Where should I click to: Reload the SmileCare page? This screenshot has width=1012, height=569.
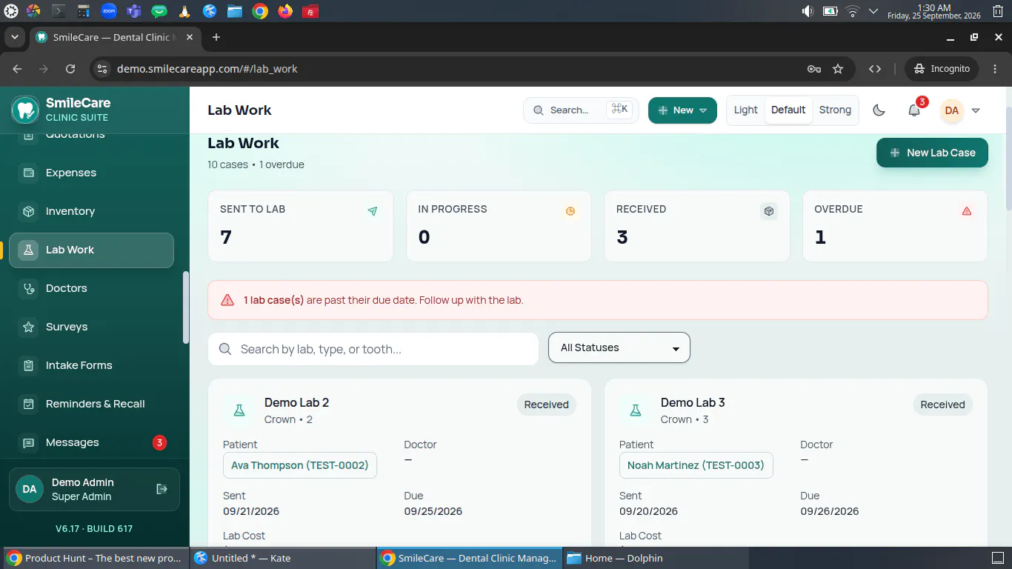(x=70, y=69)
